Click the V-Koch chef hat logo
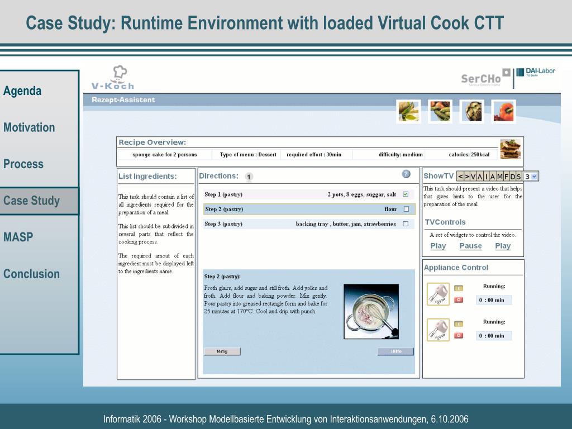This screenshot has width=572, height=429. click(x=113, y=77)
